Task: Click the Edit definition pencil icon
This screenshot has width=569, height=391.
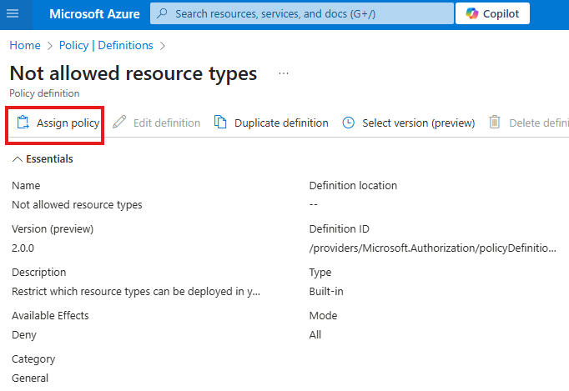Action: click(x=119, y=123)
